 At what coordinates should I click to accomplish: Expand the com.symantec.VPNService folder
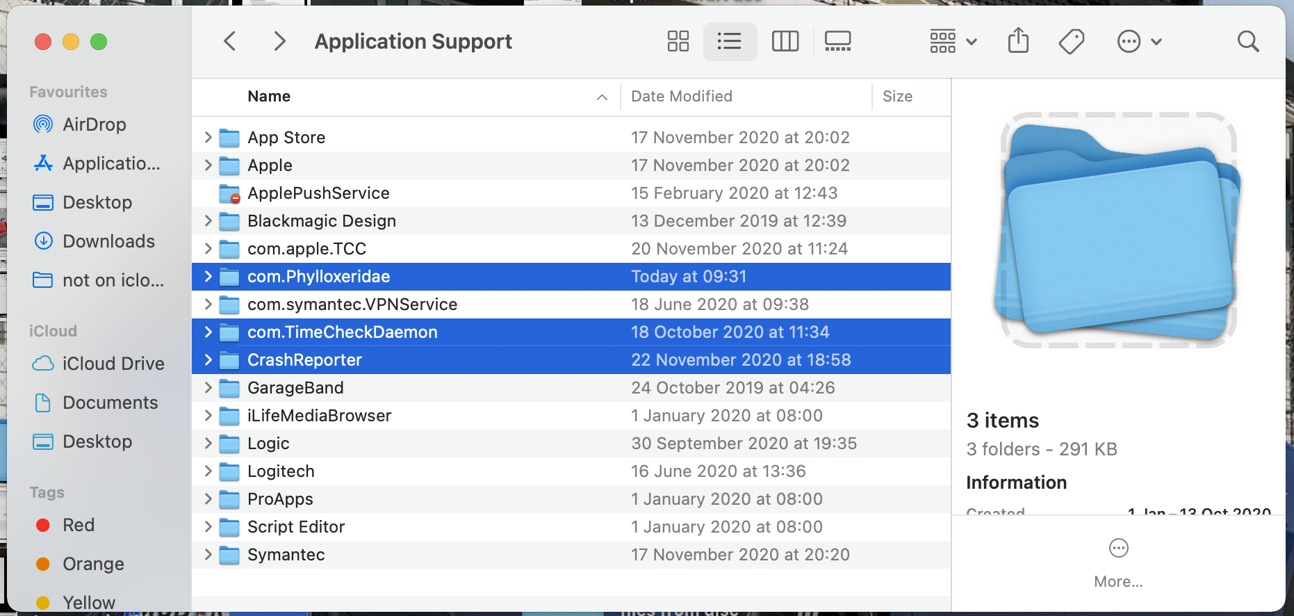pos(208,305)
